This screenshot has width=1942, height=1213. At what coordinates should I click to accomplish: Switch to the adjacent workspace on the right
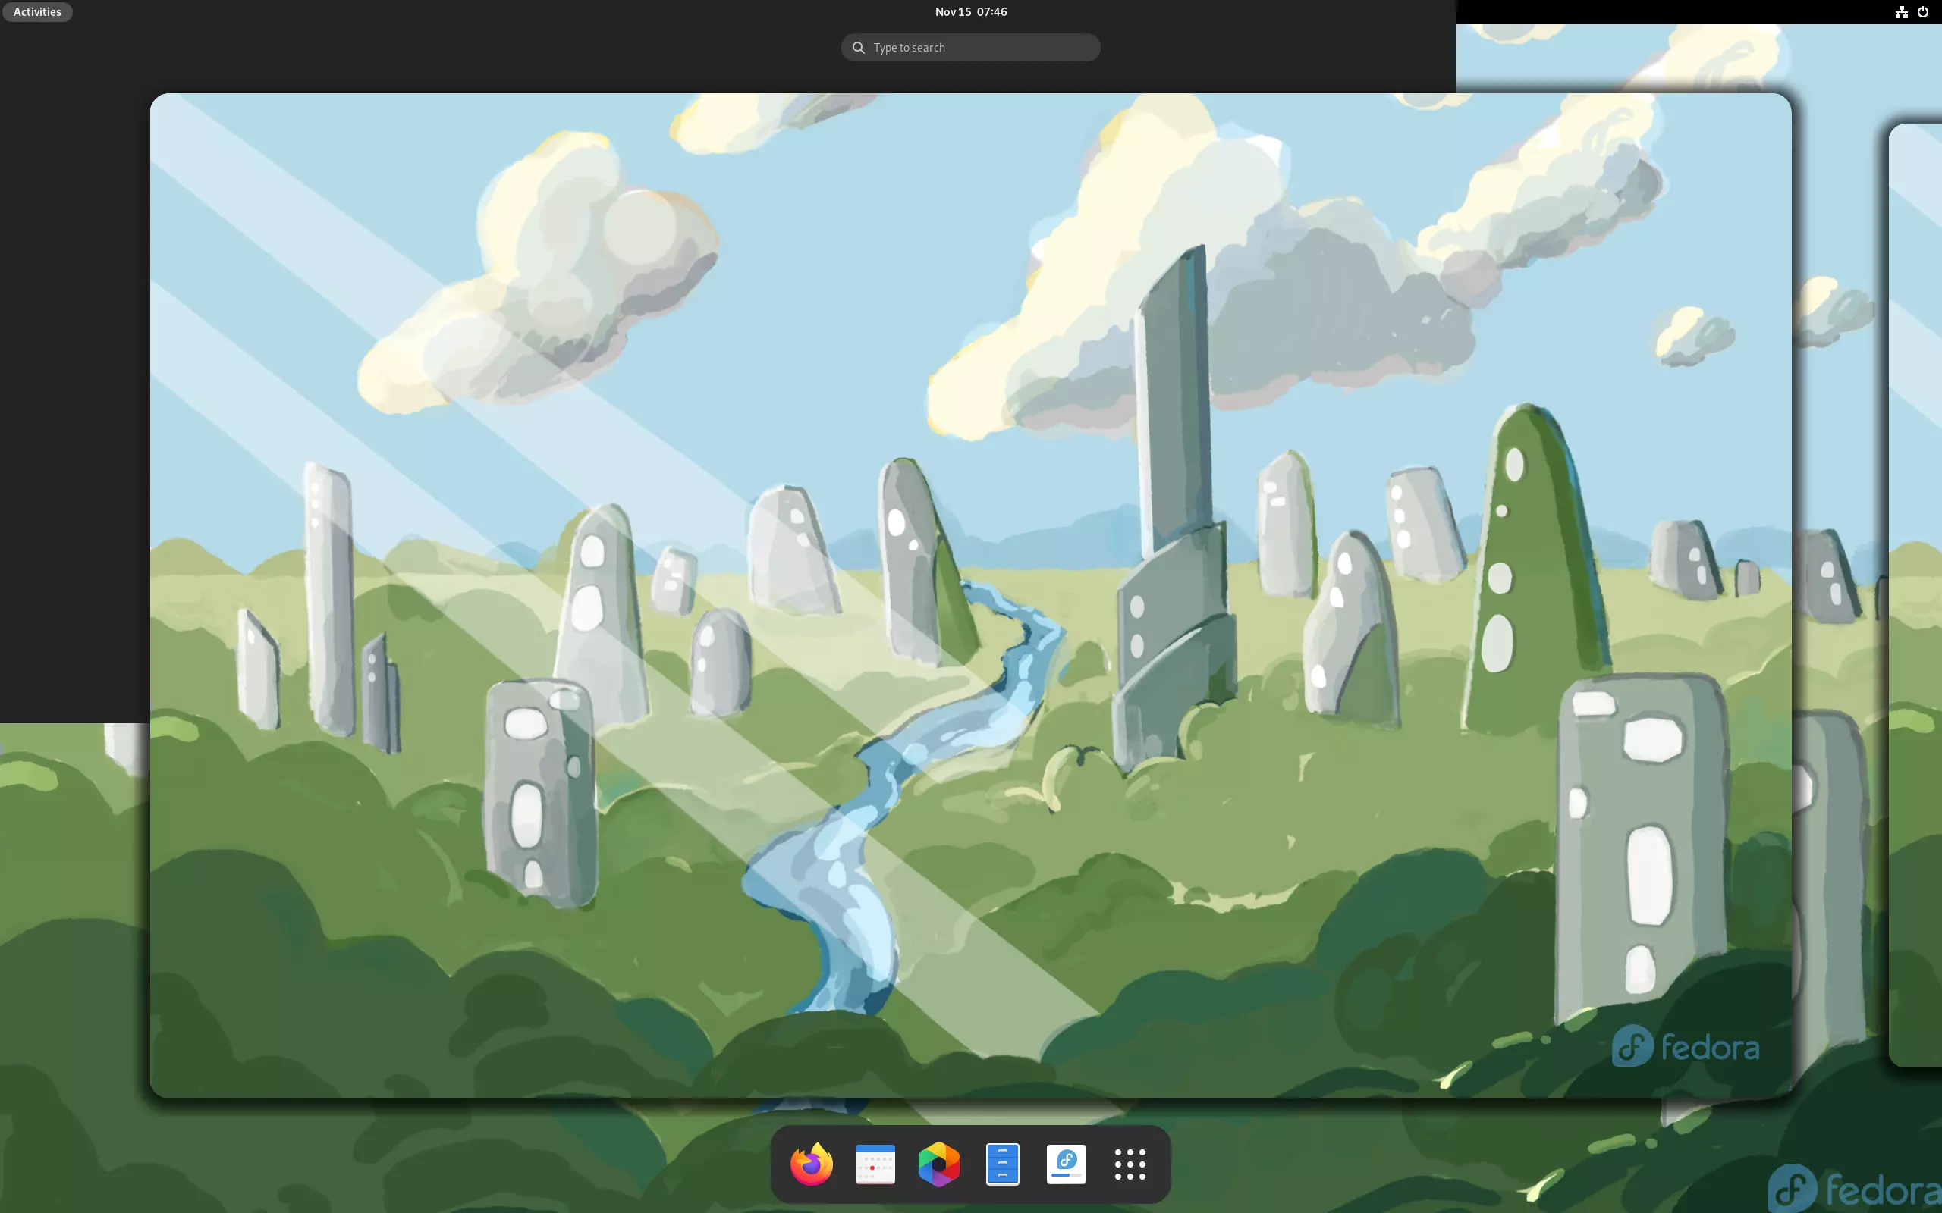click(1915, 594)
